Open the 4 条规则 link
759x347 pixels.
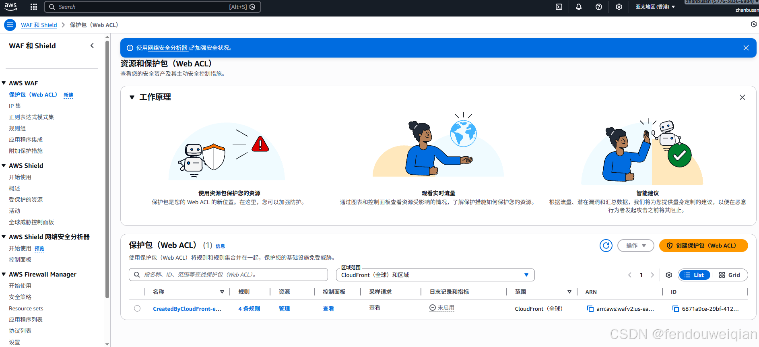249,309
